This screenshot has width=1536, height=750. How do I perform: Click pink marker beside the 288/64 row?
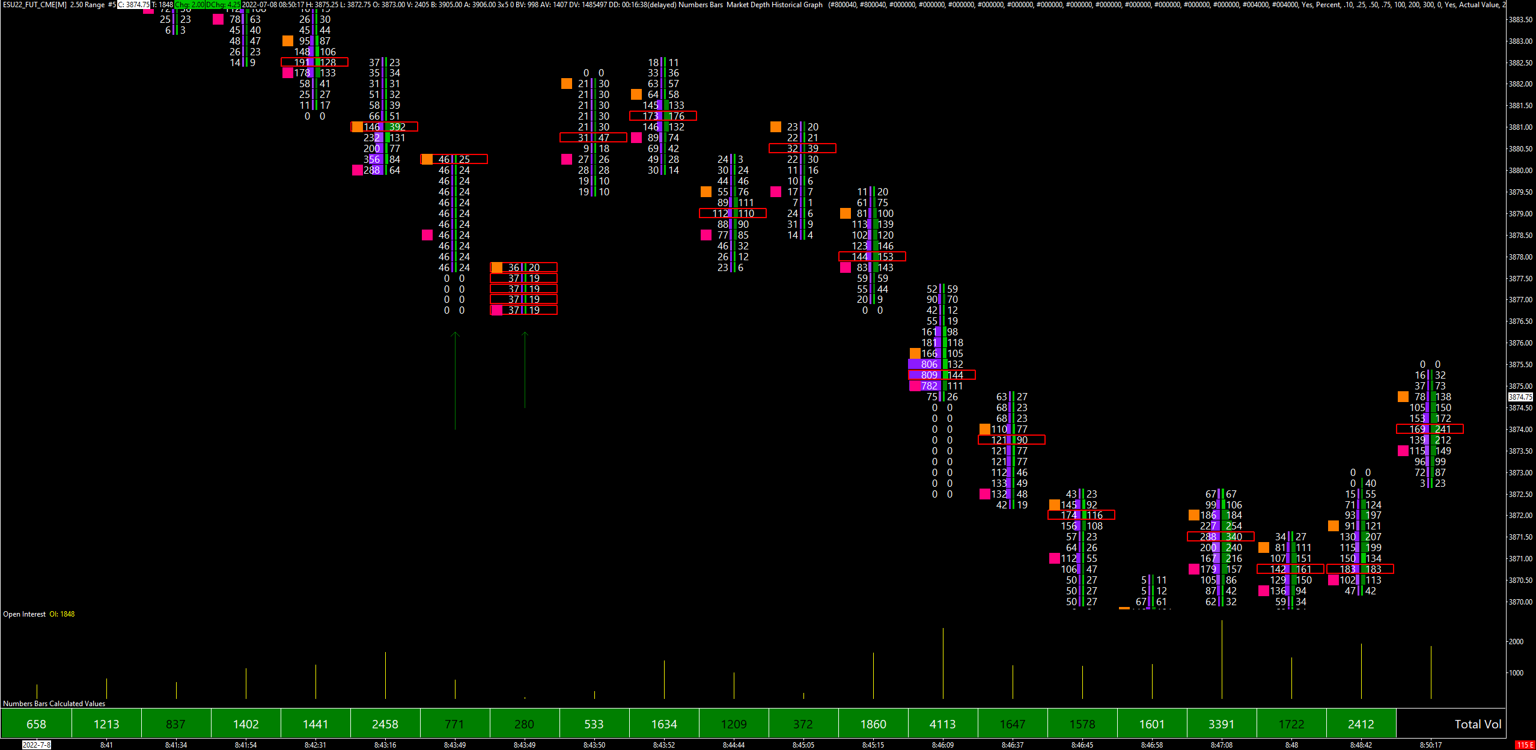357,171
